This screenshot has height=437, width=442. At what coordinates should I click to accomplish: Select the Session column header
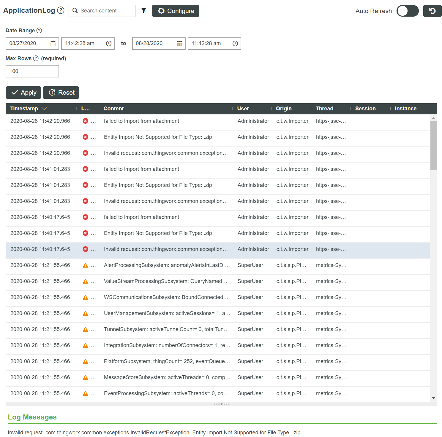[365, 108]
